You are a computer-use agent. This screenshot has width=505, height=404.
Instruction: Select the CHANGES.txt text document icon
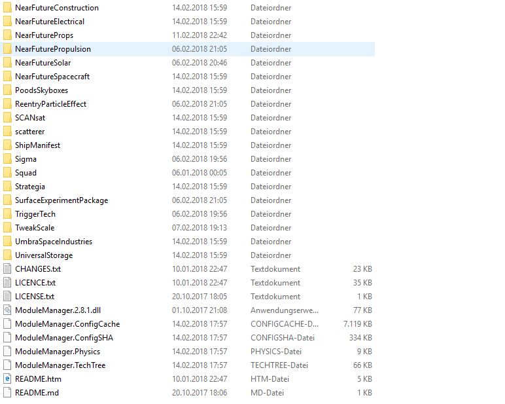click(x=7, y=269)
